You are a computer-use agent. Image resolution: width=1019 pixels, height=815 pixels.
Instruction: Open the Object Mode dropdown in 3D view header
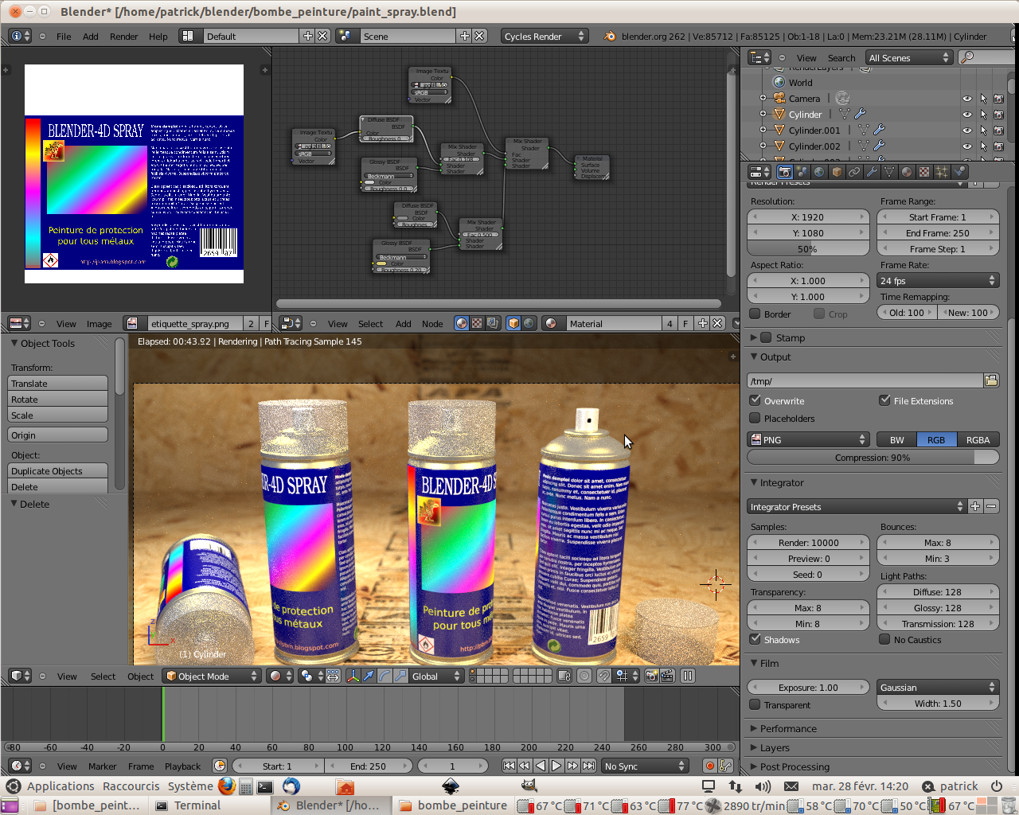tap(211, 675)
